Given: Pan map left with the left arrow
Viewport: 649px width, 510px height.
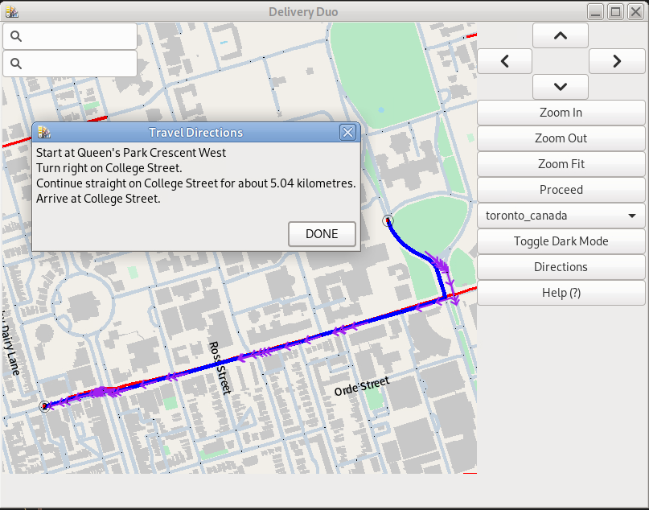Looking at the screenshot, I should point(504,61).
